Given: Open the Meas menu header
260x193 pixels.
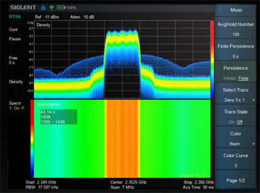Looking at the screenshot, I should pos(236,10).
